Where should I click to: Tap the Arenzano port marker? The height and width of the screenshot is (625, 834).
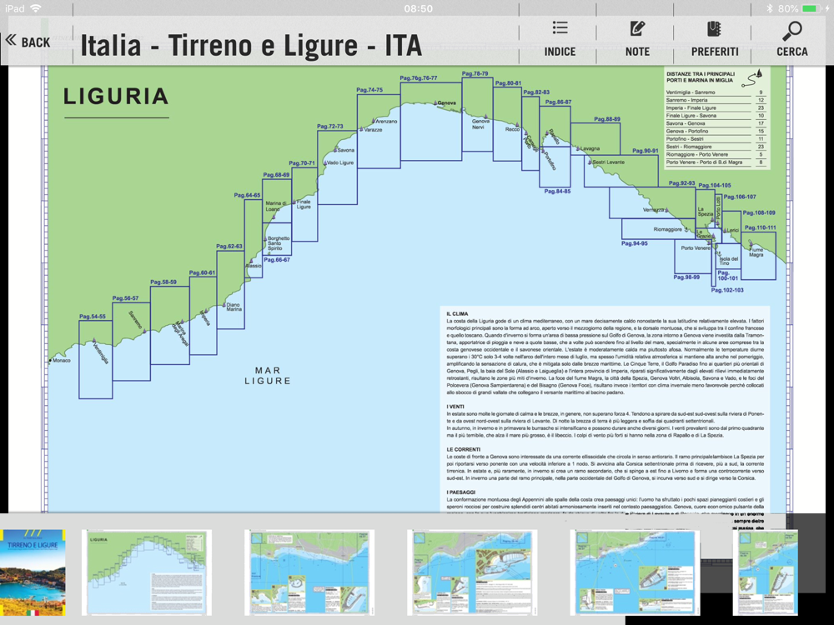tap(374, 121)
